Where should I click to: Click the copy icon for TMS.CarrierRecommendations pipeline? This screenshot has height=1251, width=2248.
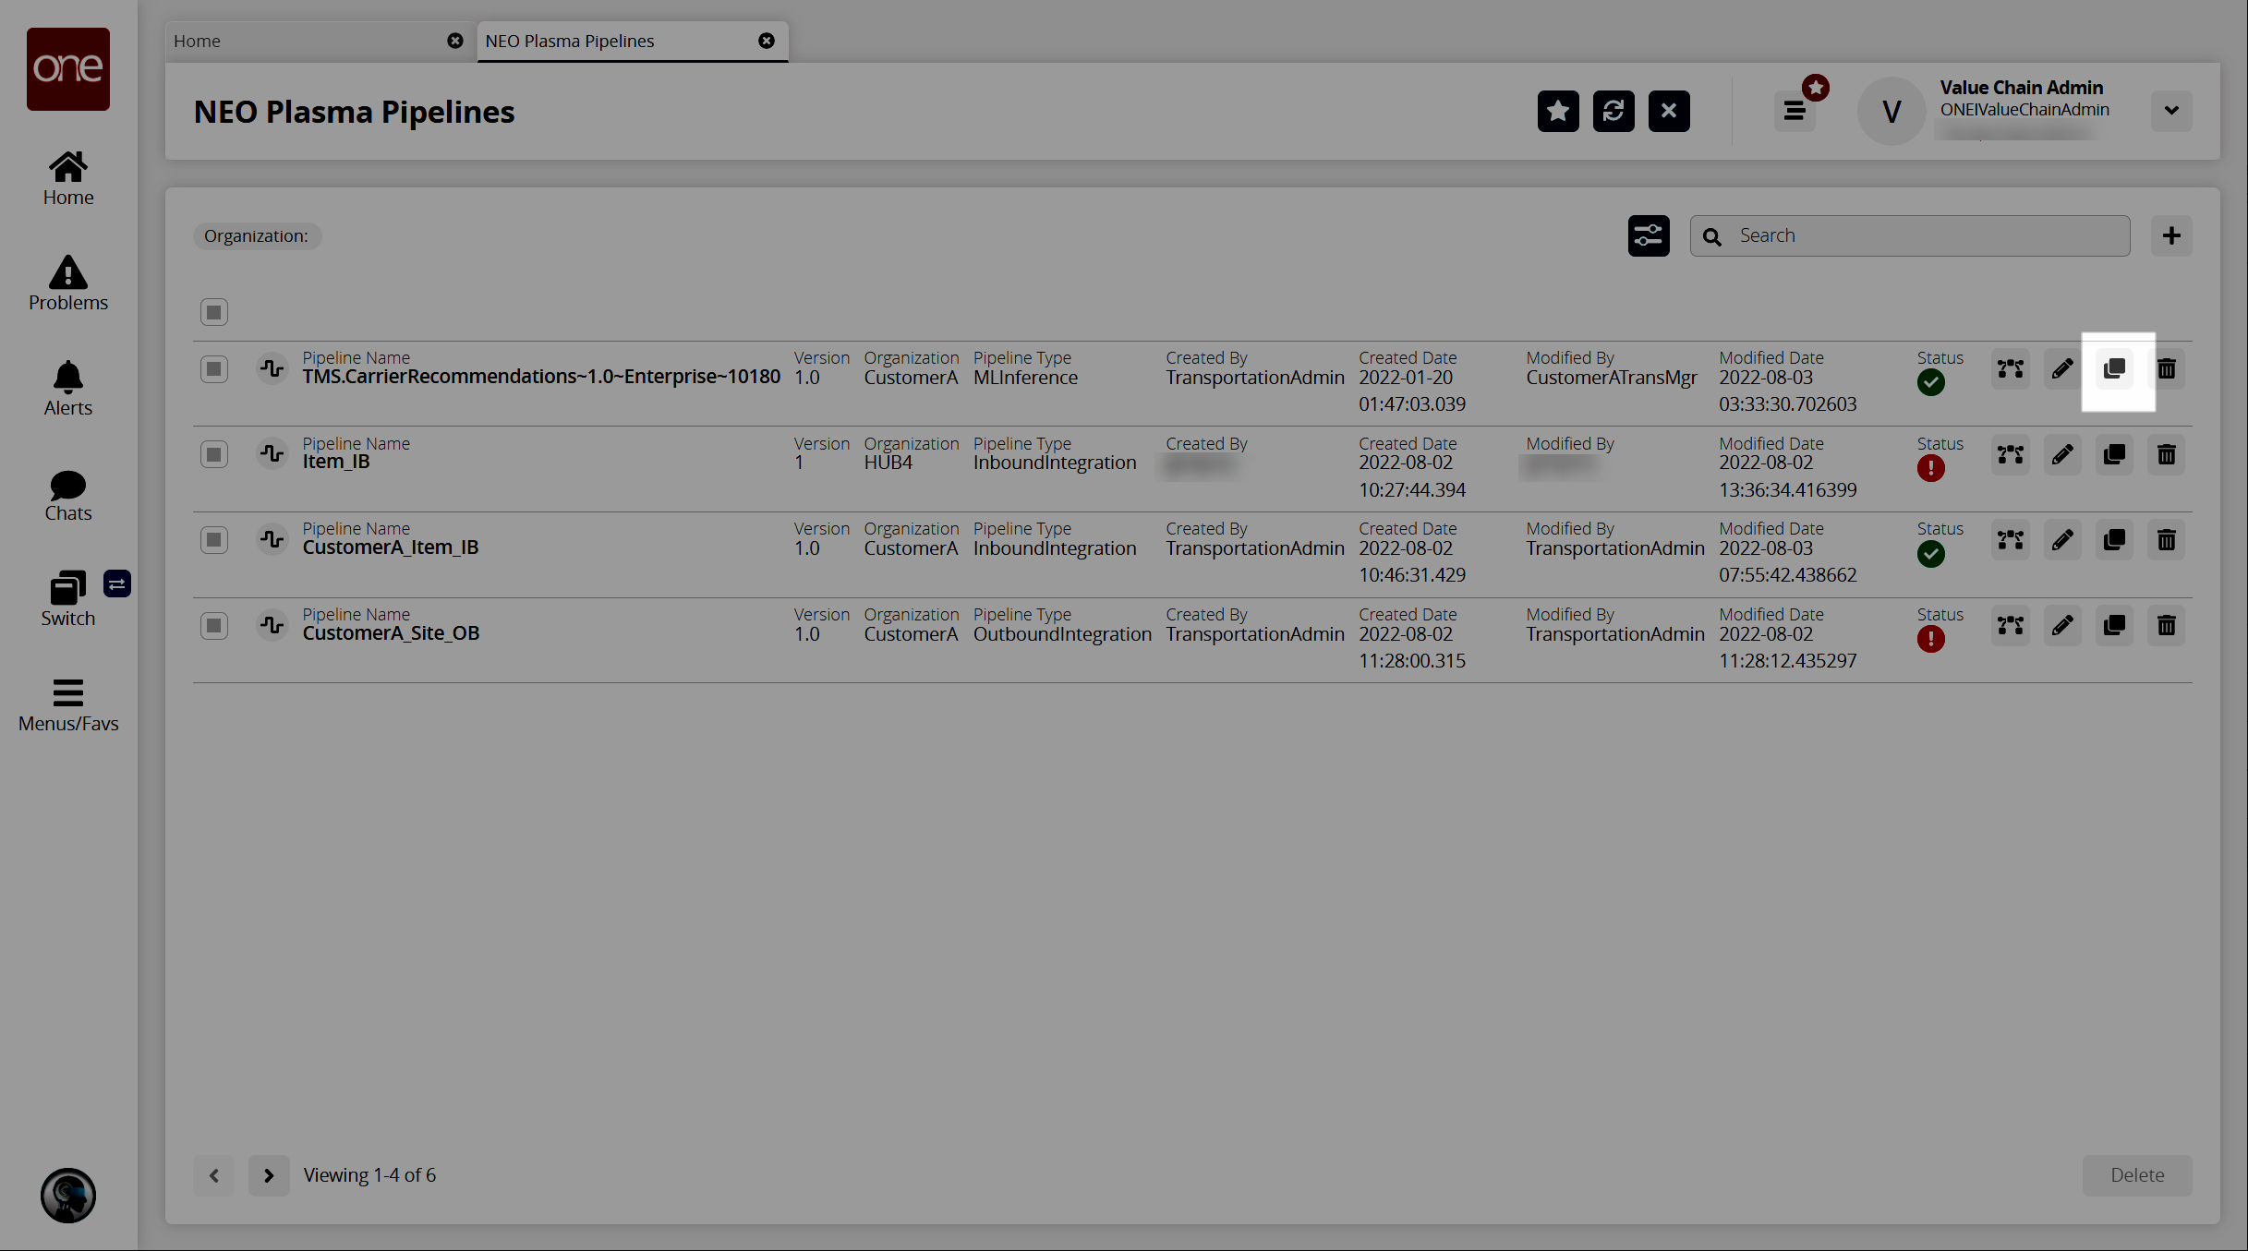[x=2114, y=369]
